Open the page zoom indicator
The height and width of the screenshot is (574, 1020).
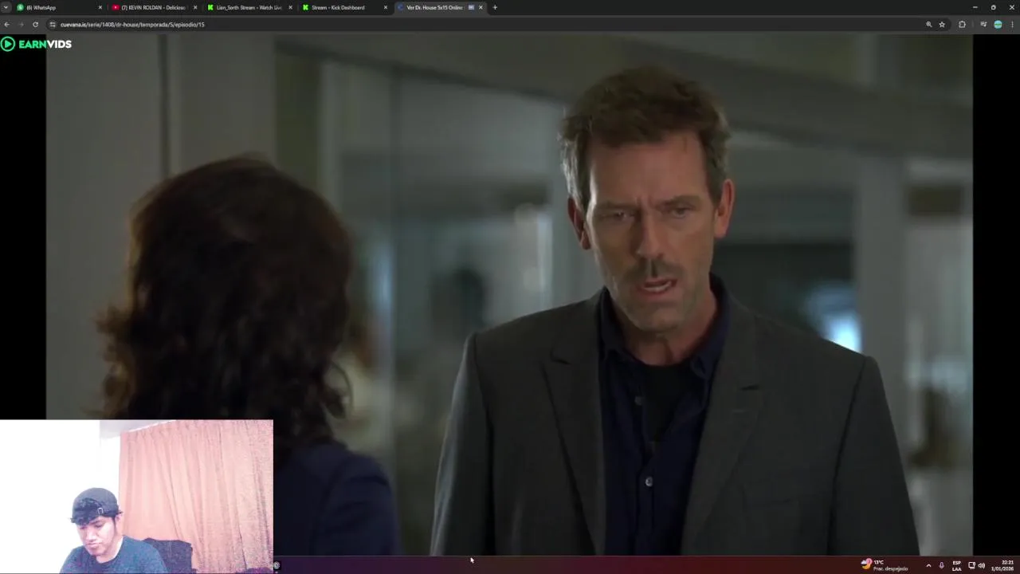928,25
